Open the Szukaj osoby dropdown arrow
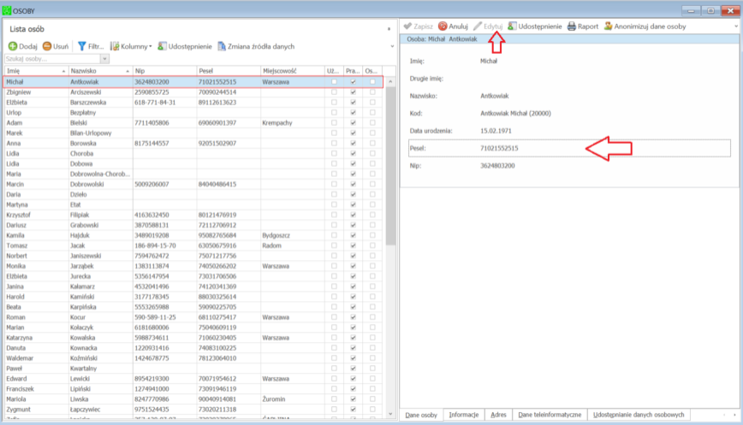Viewport: 743px width, 425px height. coord(104,59)
